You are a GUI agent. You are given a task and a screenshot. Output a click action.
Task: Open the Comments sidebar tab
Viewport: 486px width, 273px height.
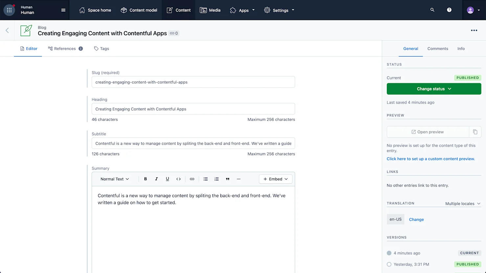coord(438,49)
